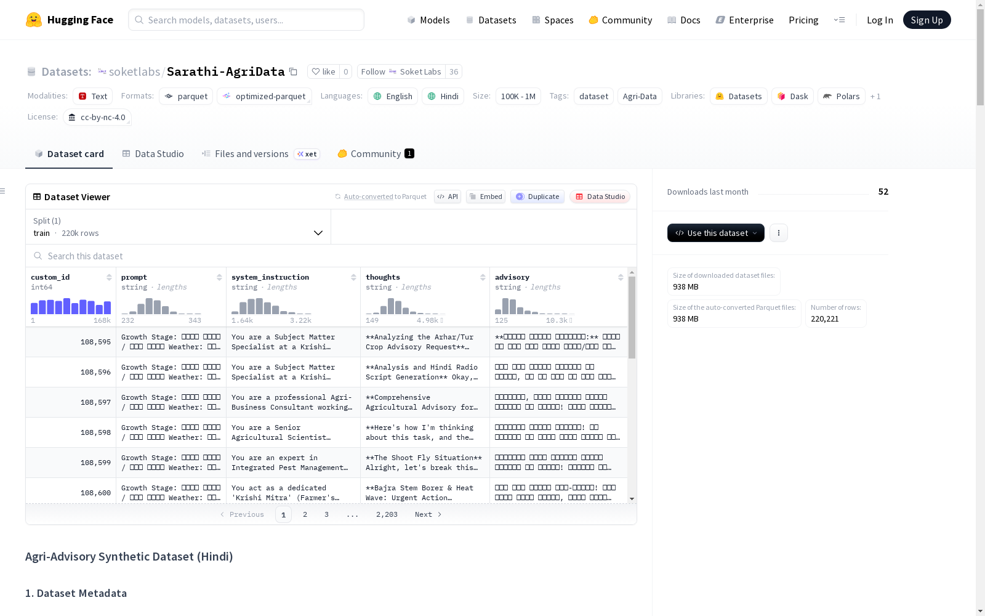The height and width of the screenshot is (616, 985).
Task: Select the Datasets library tag
Action: [738, 96]
